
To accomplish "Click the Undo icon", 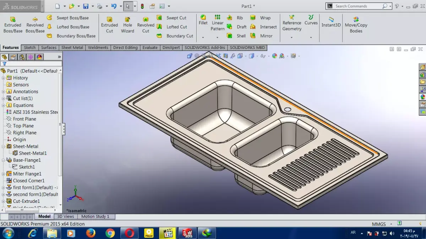I will coord(114,6).
